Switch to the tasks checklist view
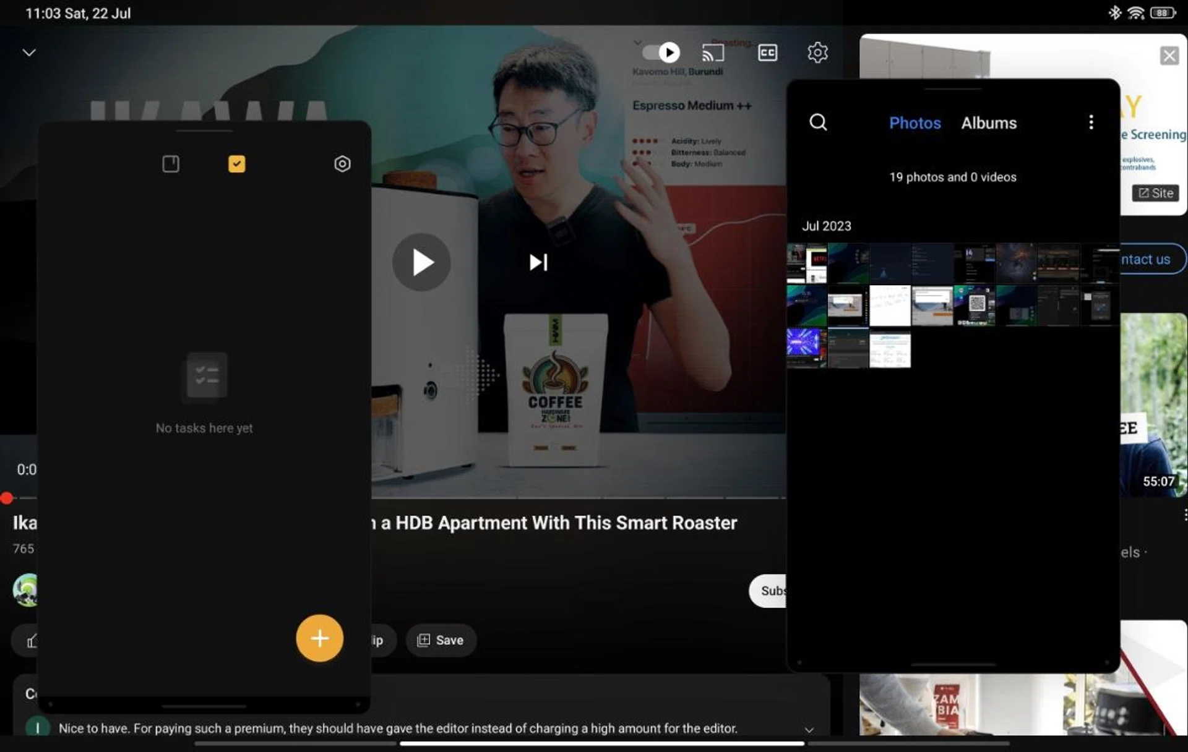 (x=236, y=164)
